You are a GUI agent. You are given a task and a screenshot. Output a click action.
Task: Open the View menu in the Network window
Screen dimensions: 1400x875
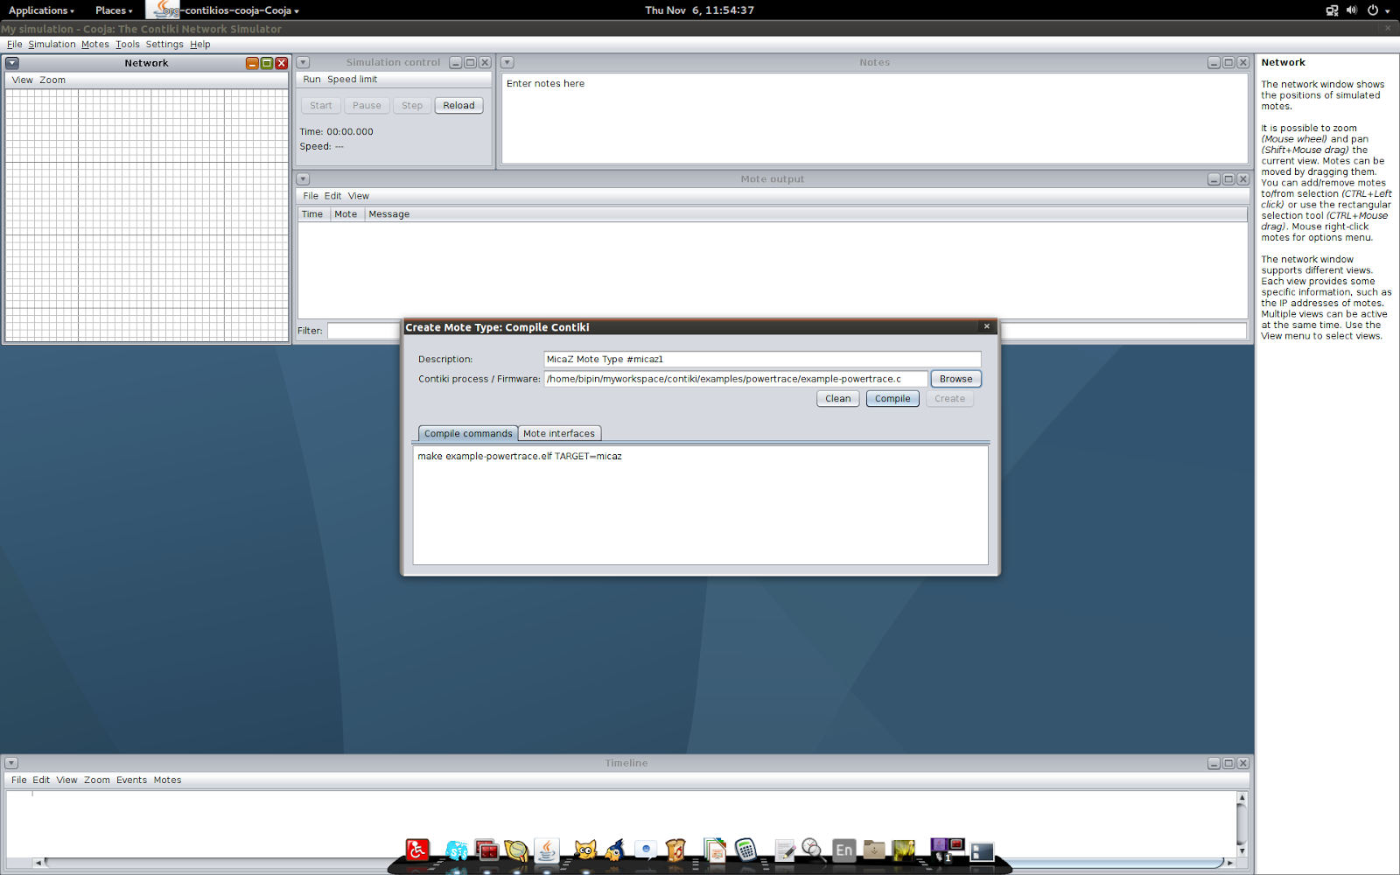coord(23,80)
